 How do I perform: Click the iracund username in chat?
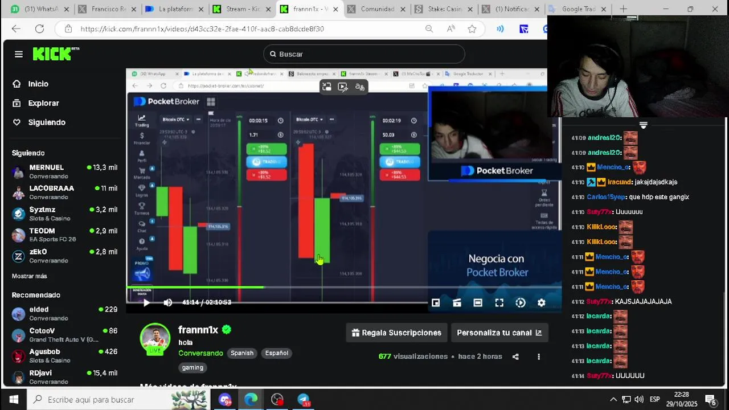click(x=619, y=182)
